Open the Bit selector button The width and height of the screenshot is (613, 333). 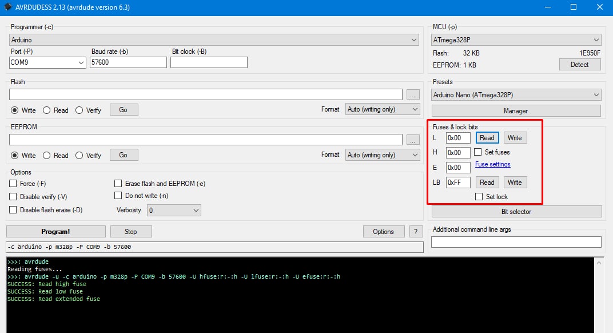[x=517, y=212]
